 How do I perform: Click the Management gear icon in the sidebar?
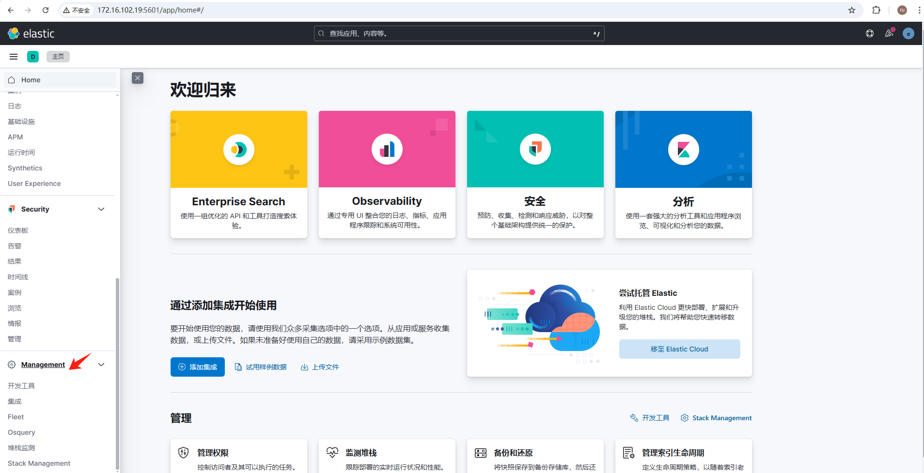pyautogui.click(x=12, y=365)
